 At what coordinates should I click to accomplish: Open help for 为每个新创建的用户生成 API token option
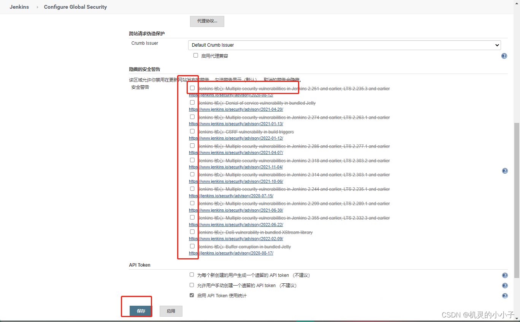pyautogui.click(x=505, y=276)
